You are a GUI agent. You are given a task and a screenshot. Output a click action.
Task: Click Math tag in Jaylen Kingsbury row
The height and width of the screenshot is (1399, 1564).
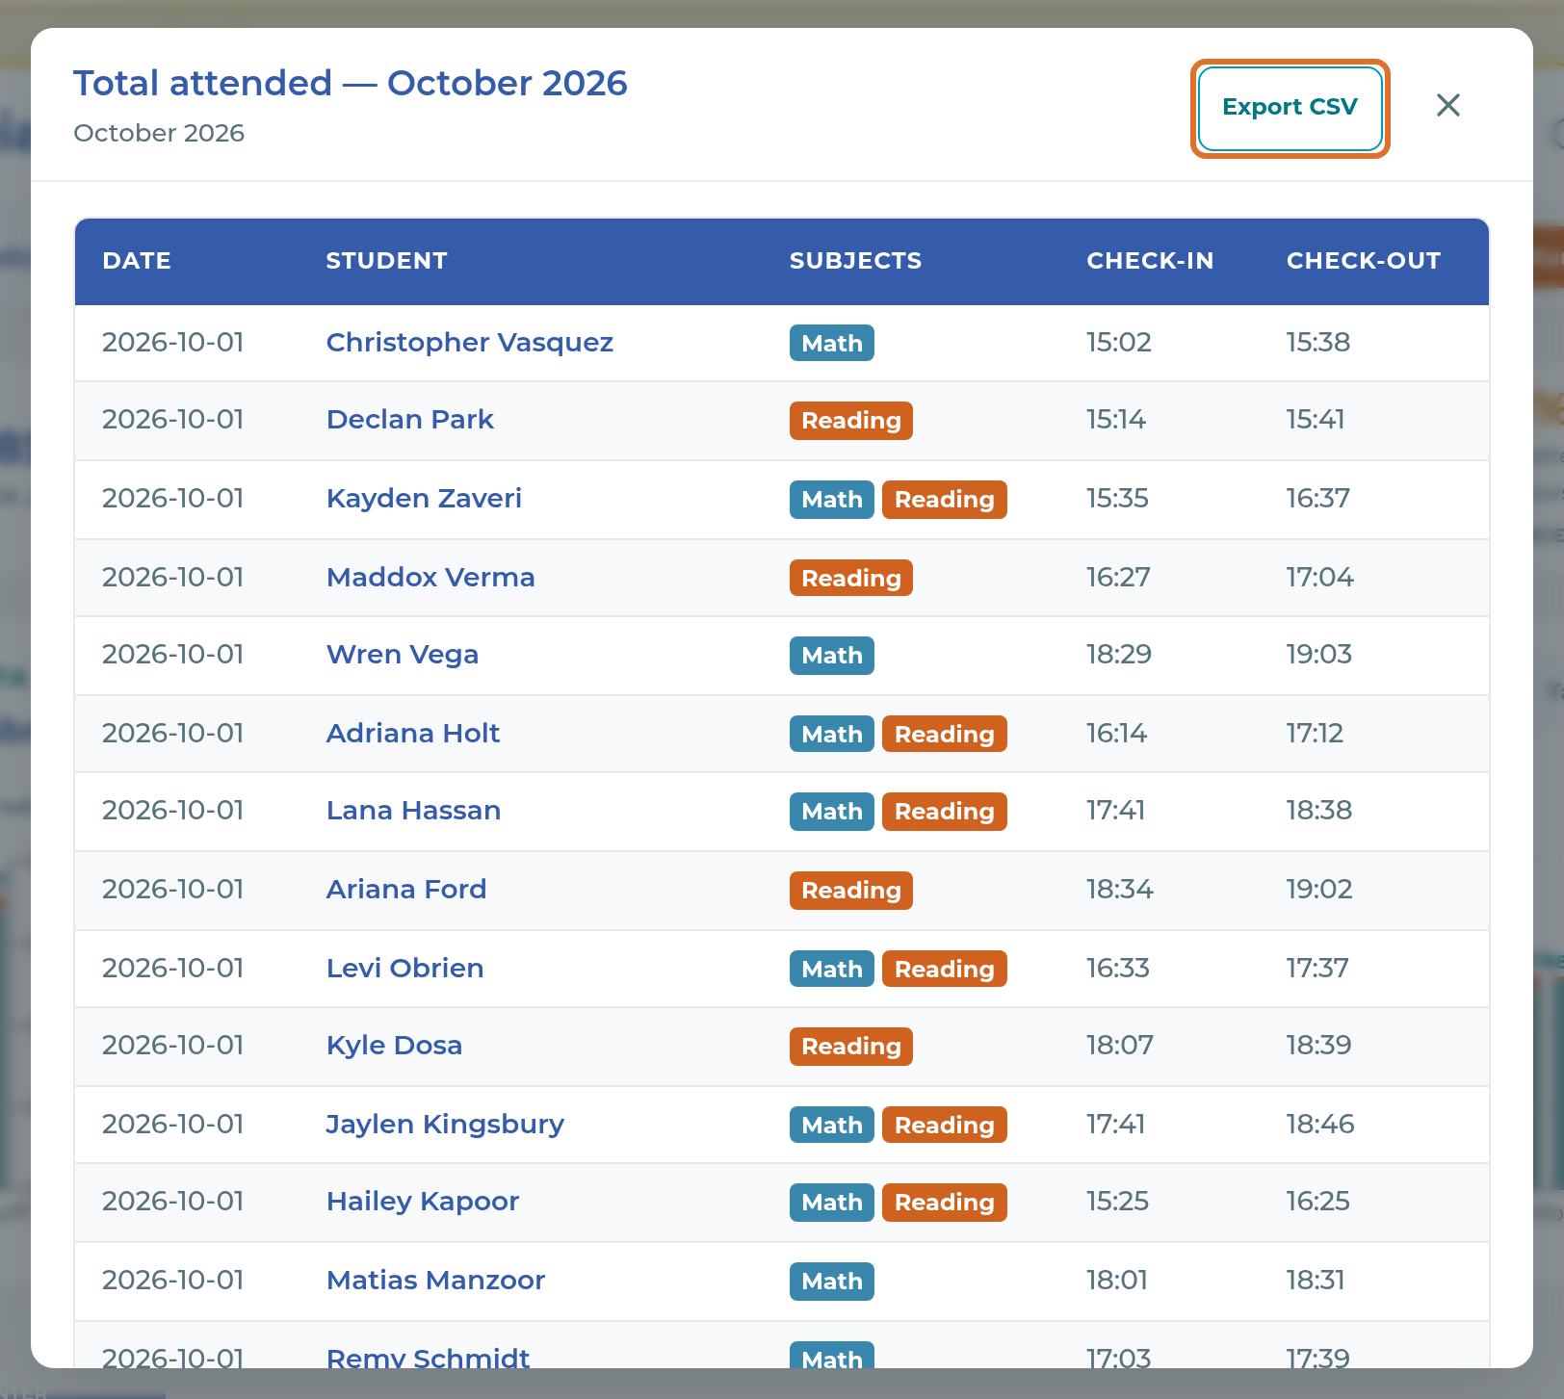(x=832, y=1125)
